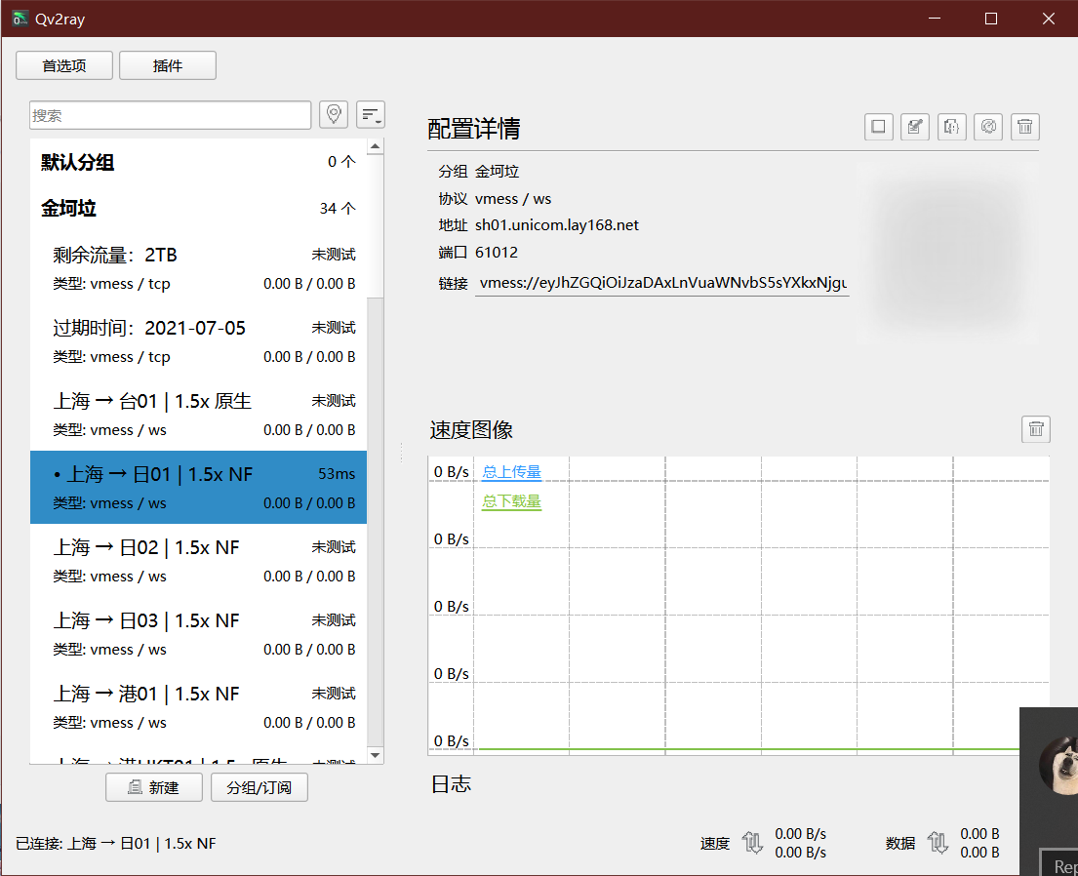Click the vmess share link text field

point(662,283)
